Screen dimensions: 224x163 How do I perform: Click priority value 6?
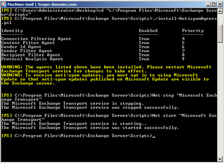tap(183, 47)
